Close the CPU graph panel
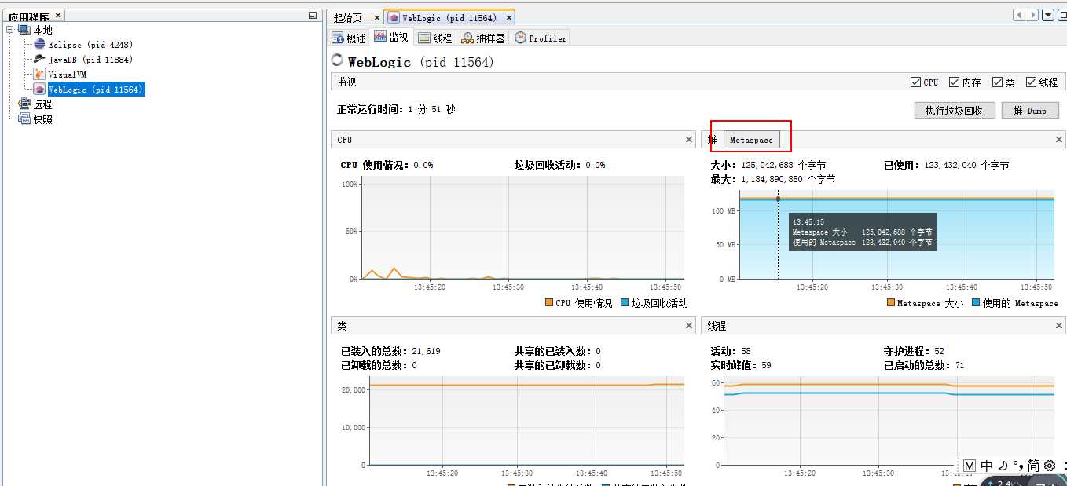 point(689,140)
